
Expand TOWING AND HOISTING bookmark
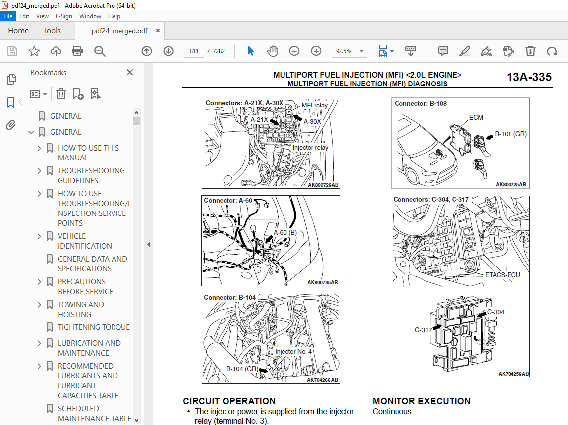click(x=39, y=305)
